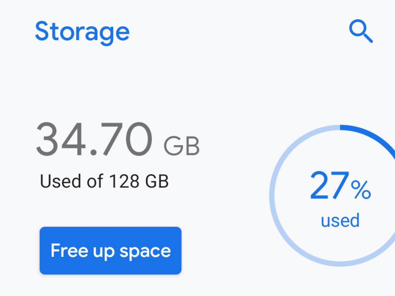Click the "used" label inside the circle

click(340, 220)
